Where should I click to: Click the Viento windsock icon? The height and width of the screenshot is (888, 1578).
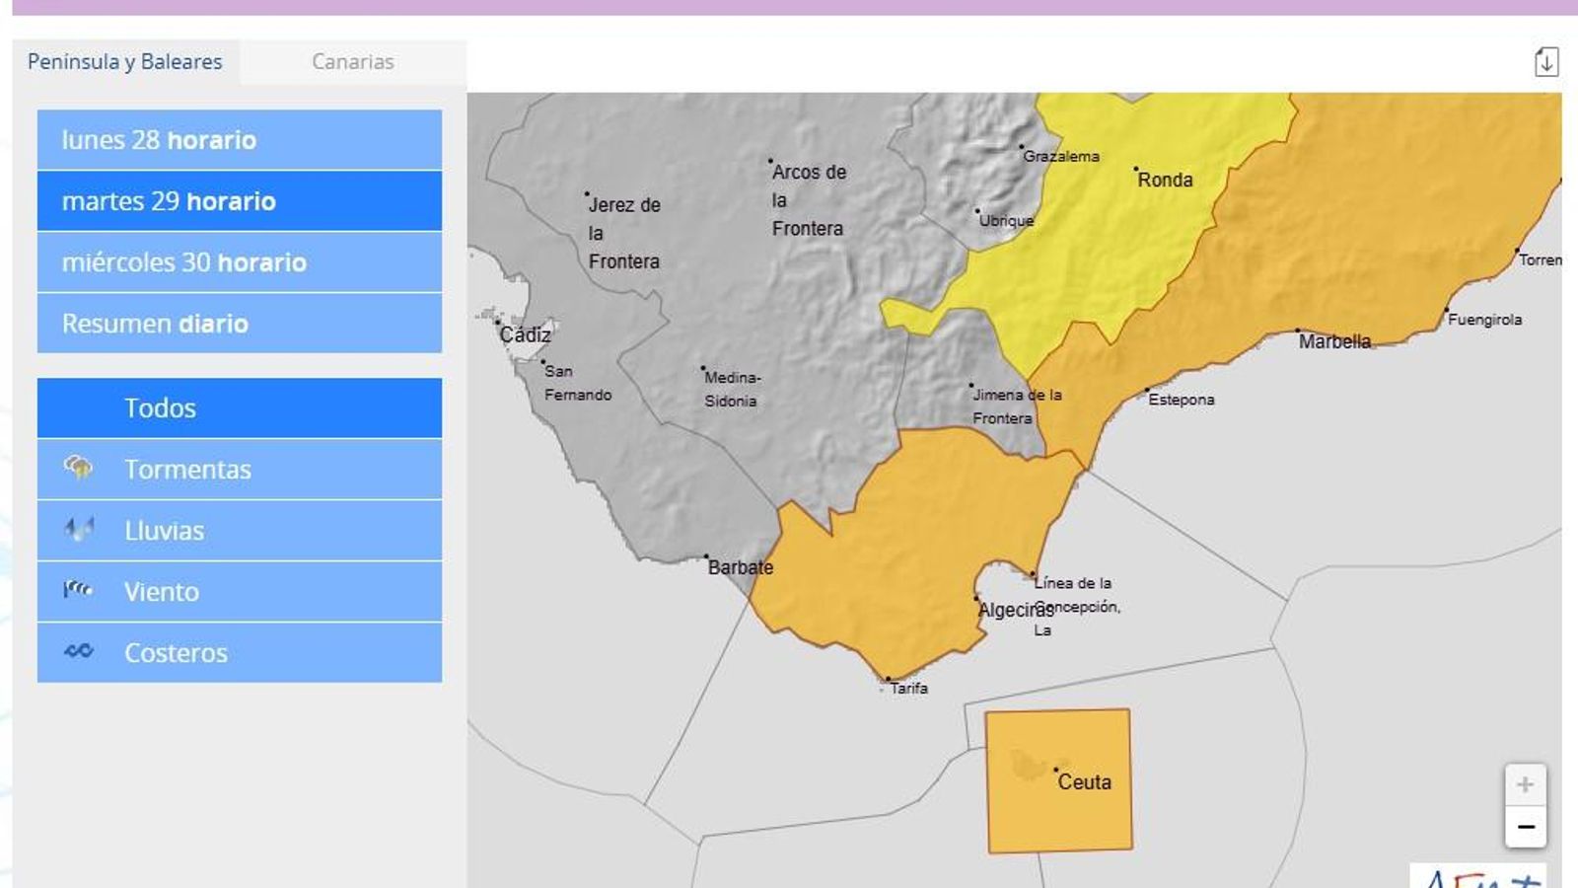pyautogui.click(x=79, y=590)
